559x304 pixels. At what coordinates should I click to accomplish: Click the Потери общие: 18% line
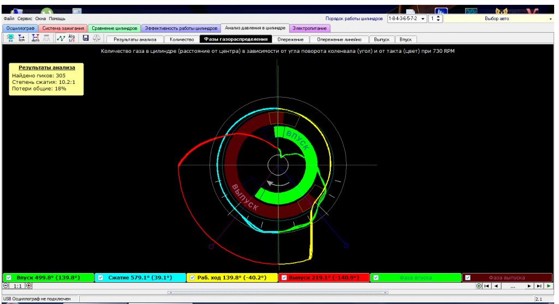(x=39, y=88)
